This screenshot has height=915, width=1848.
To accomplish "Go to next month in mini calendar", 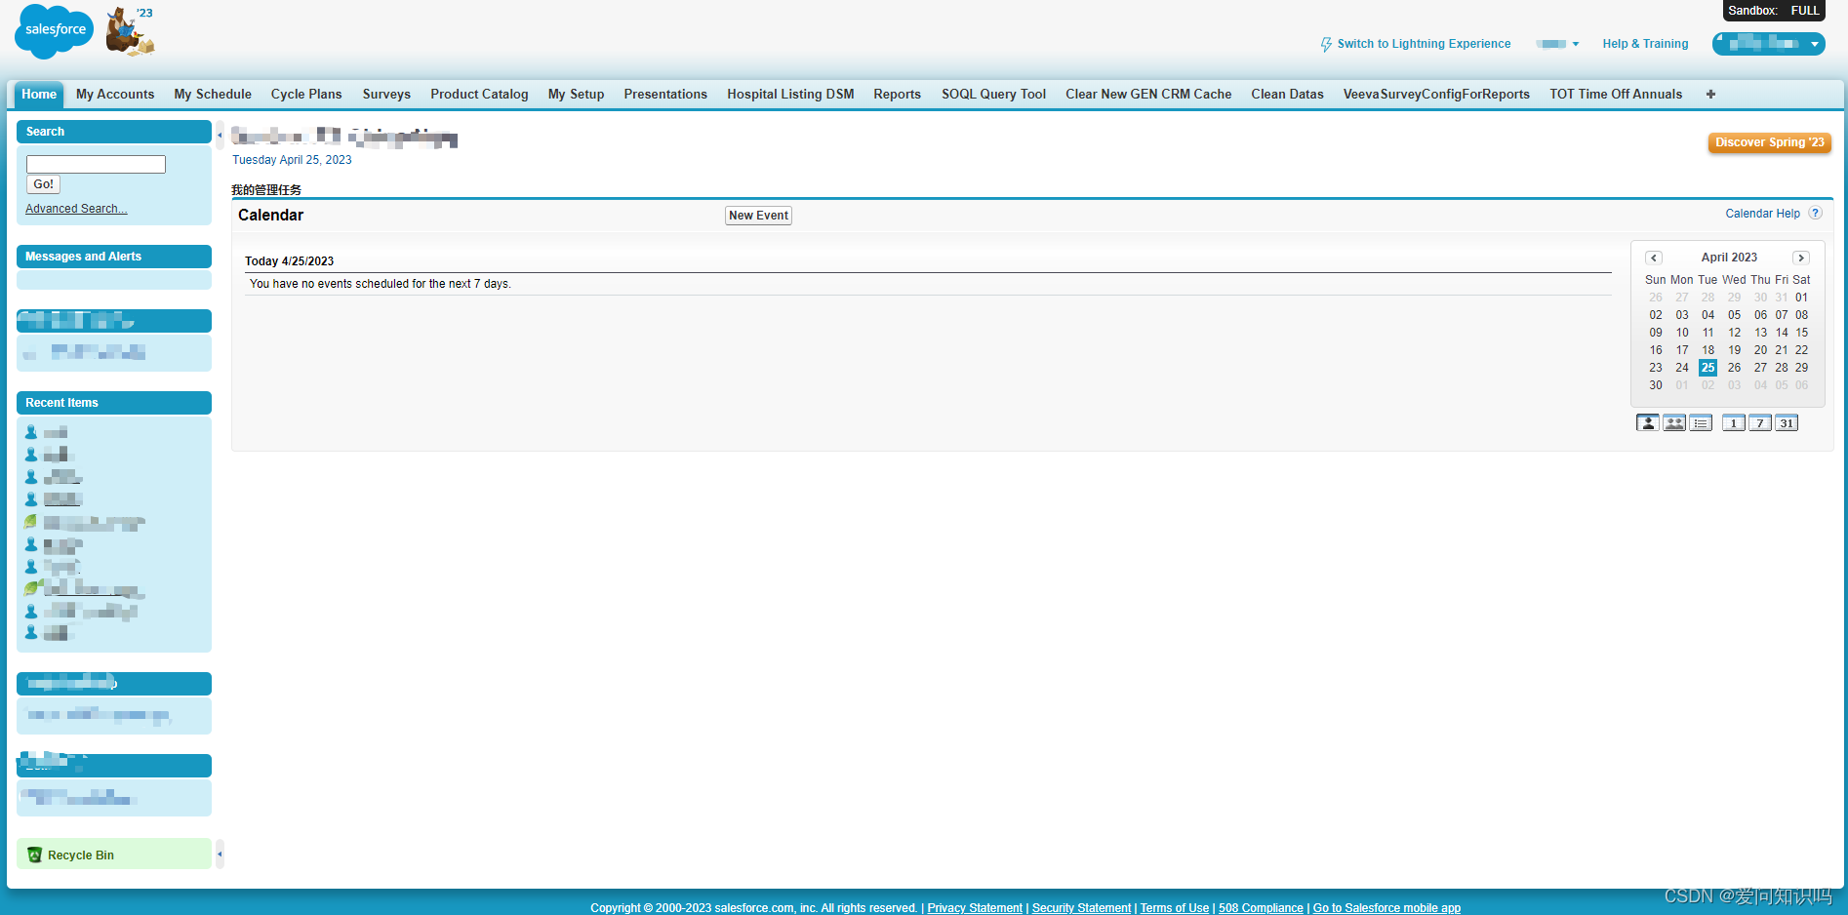I will click(x=1801, y=258).
